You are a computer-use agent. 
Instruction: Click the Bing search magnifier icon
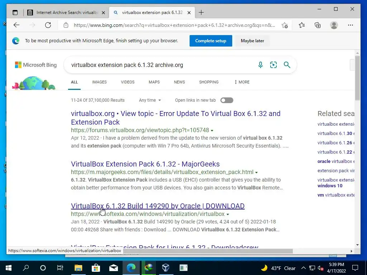(x=287, y=65)
